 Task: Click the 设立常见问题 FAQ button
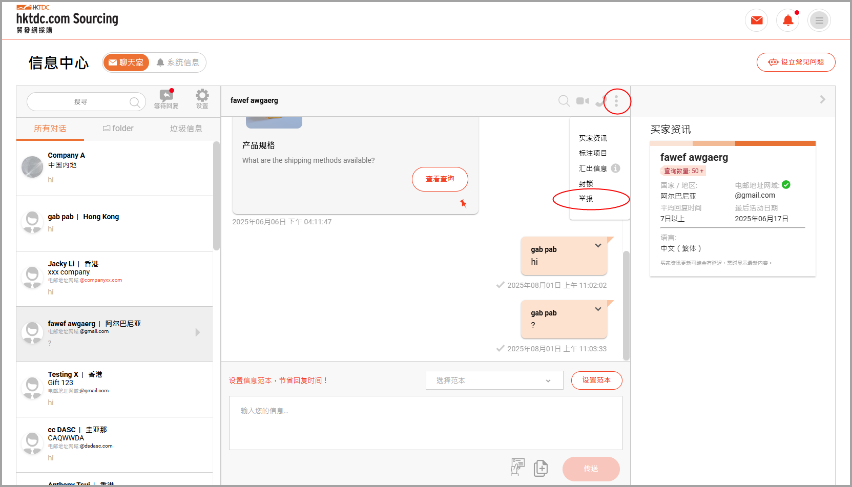click(x=796, y=62)
